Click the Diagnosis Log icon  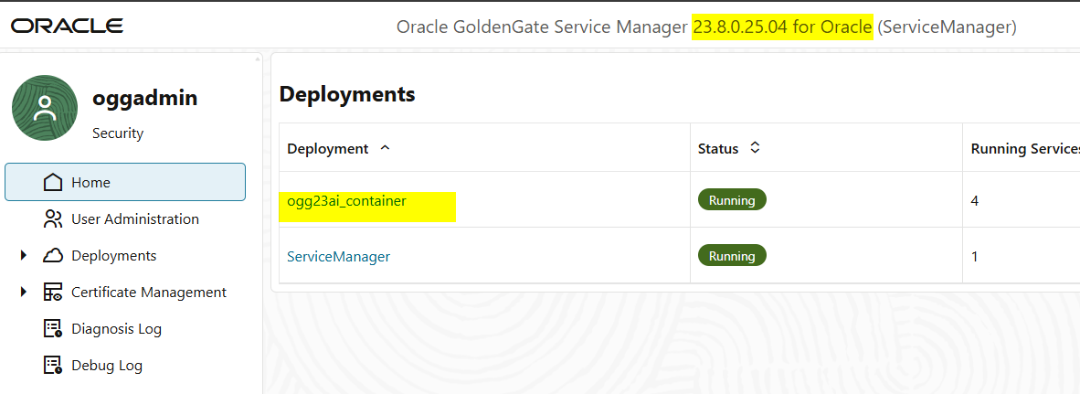point(53,329)
